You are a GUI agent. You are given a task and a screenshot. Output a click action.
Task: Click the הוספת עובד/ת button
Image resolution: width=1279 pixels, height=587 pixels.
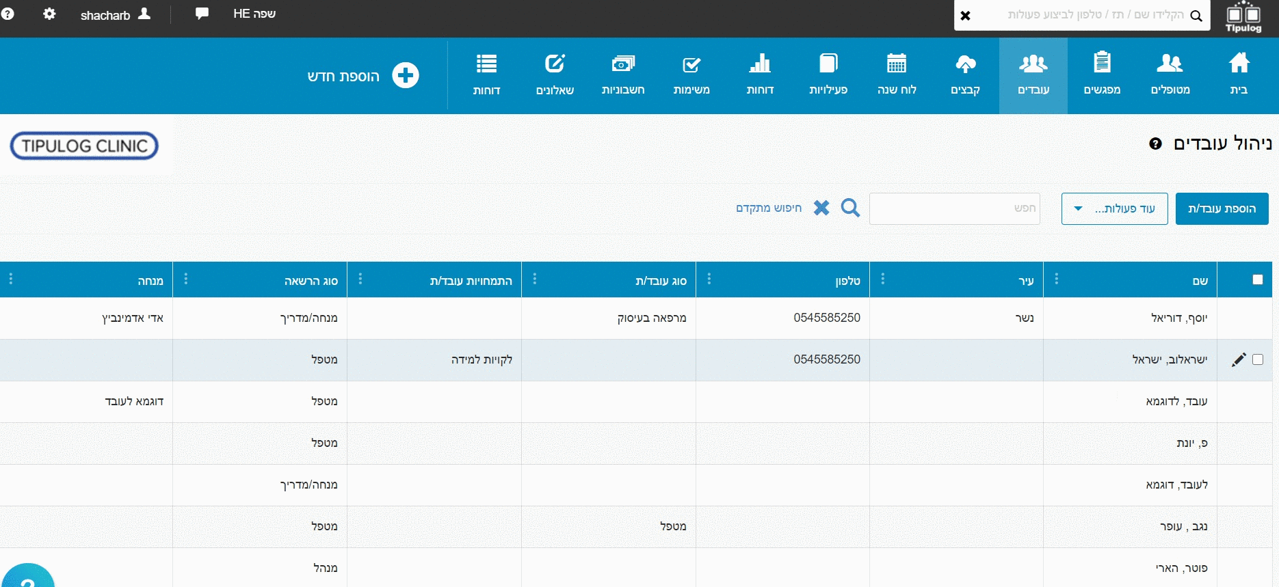pyautogui.click(x=1222, y=208)
